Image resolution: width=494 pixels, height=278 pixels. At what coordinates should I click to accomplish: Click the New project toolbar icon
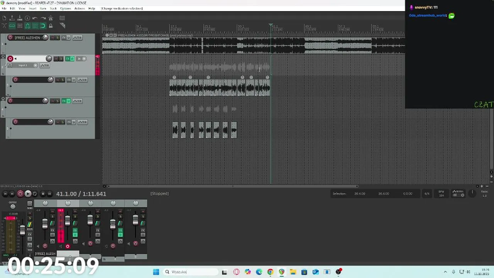click(4, 18)
